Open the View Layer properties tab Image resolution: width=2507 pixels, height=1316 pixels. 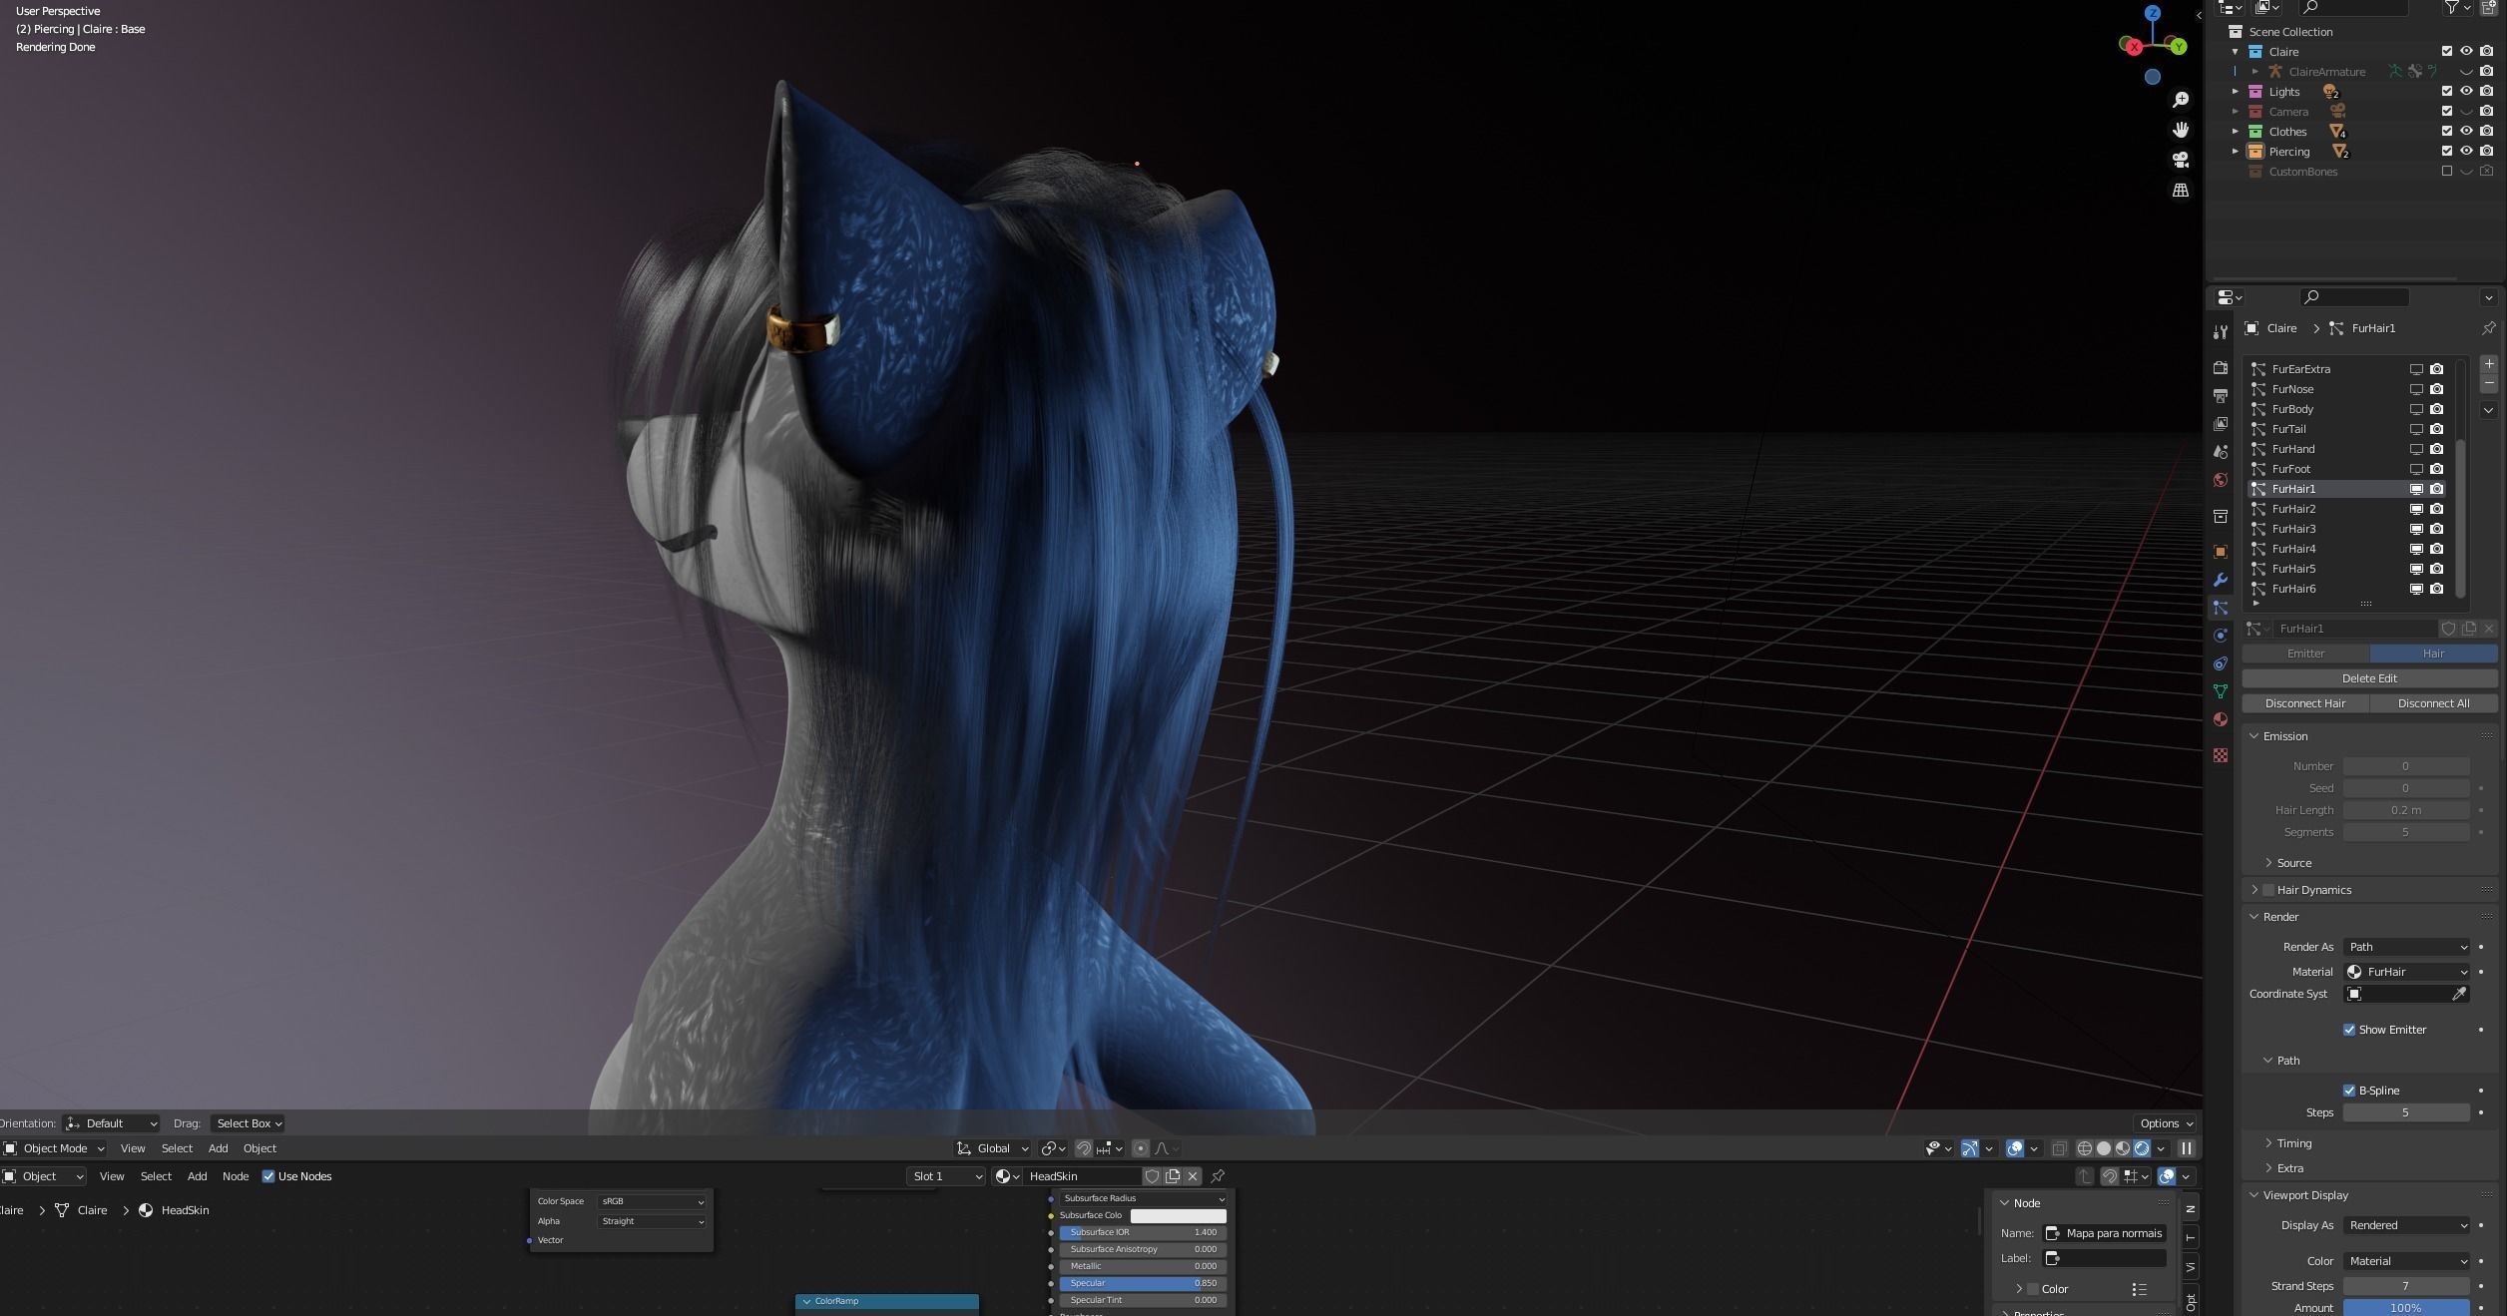pos(2220,424)
